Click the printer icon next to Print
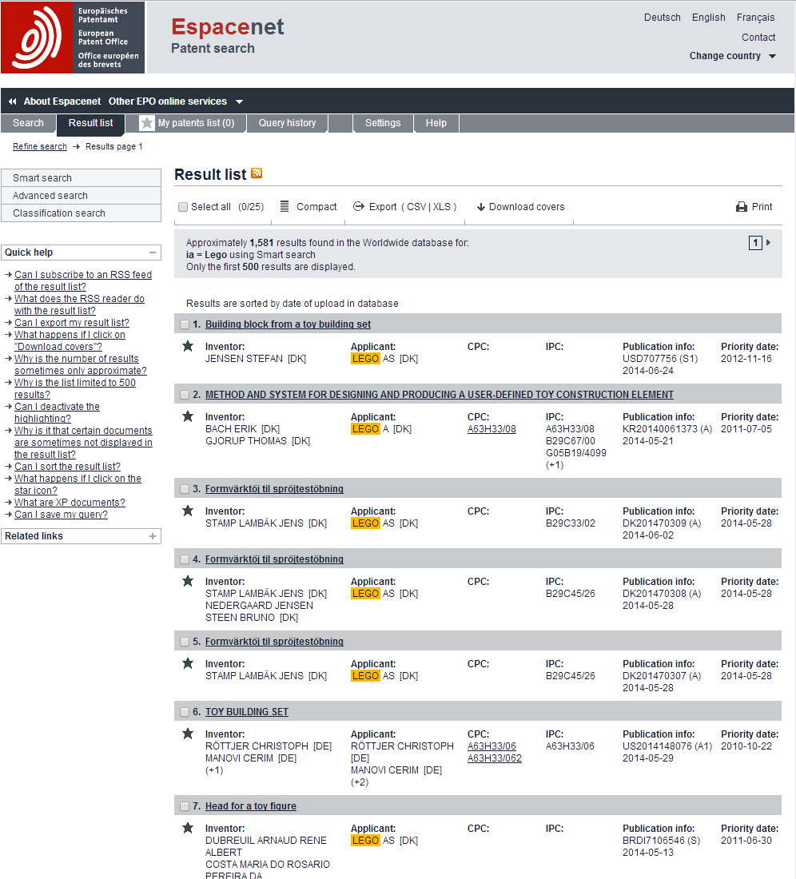This screenshot has width=796, height=879. (742, 207)
